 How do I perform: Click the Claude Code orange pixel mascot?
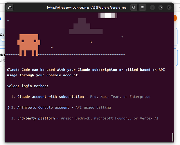29,45
